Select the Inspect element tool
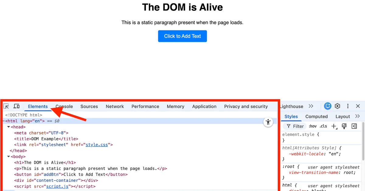The image size is (365, 191). 5,106
